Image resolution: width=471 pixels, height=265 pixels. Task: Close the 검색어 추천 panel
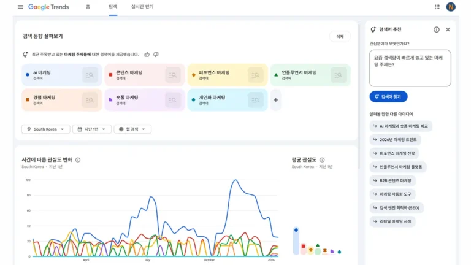[448, 29]
